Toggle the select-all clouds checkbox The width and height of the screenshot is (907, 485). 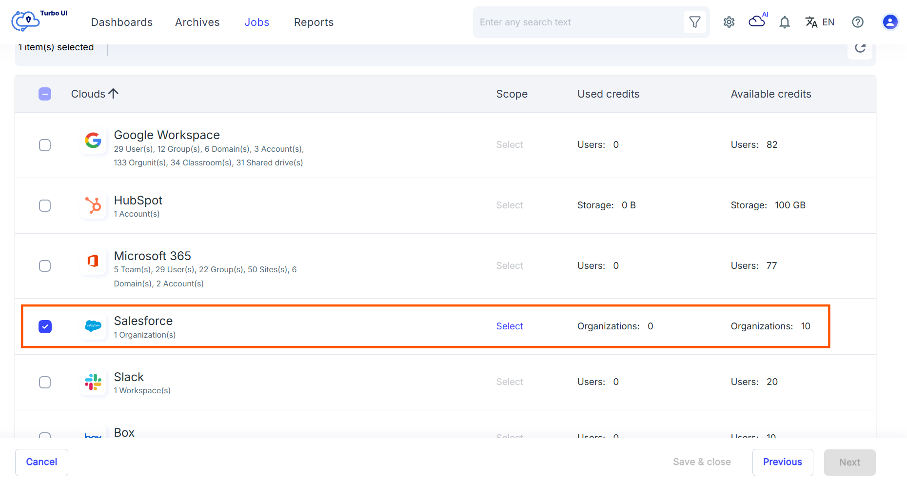(x=45, y=94)
